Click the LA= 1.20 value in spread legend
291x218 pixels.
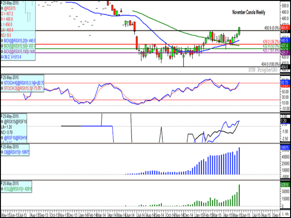pos(7,127)
